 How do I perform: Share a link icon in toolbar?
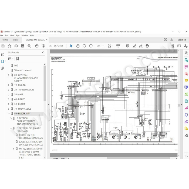pyautogui.click(x=173, y=46)
